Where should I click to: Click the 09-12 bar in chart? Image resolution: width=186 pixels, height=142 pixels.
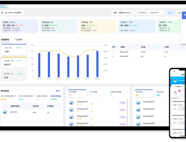39,65
